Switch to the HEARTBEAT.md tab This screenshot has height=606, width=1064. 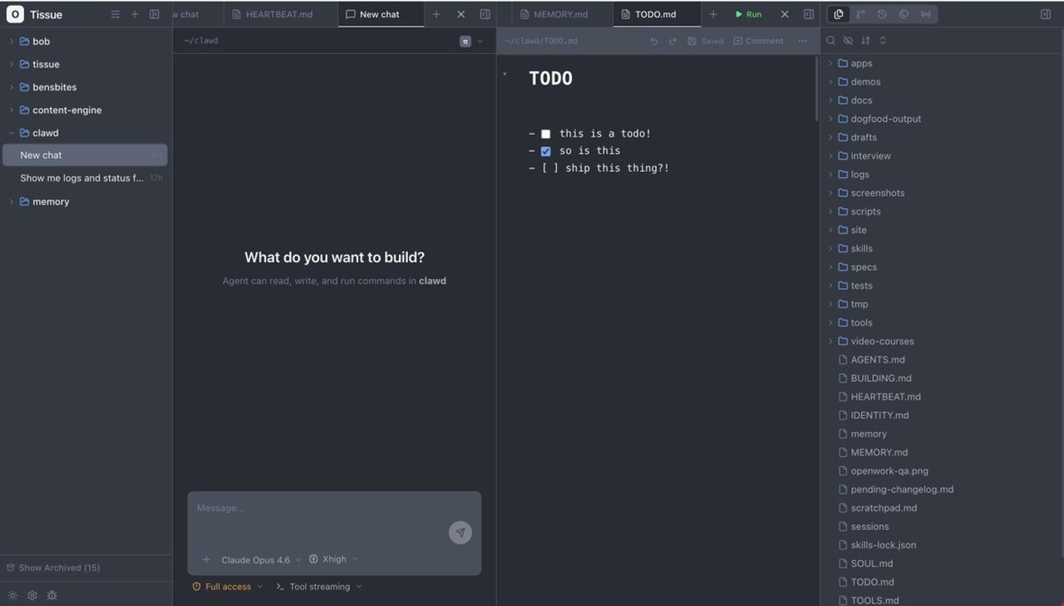coord(279,14)
